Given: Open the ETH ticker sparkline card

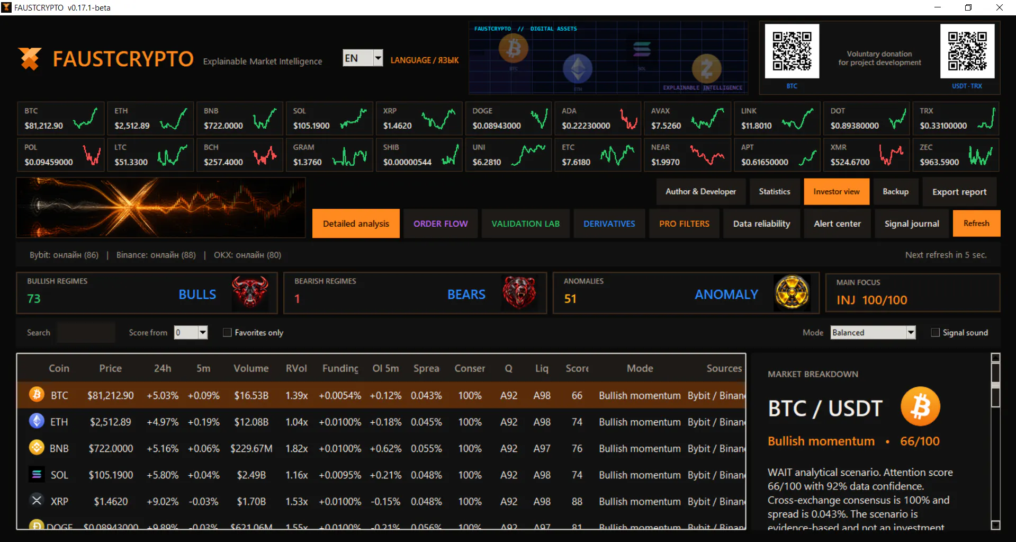Looking at the screenshot, I should [x=150, y=118].
